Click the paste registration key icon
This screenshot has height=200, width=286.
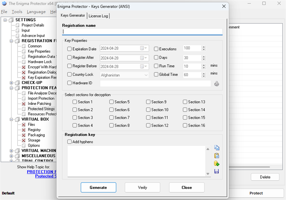pos(217,156)
